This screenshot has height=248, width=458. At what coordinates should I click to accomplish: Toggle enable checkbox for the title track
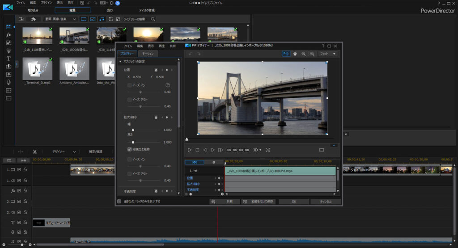tap(19, 222)
